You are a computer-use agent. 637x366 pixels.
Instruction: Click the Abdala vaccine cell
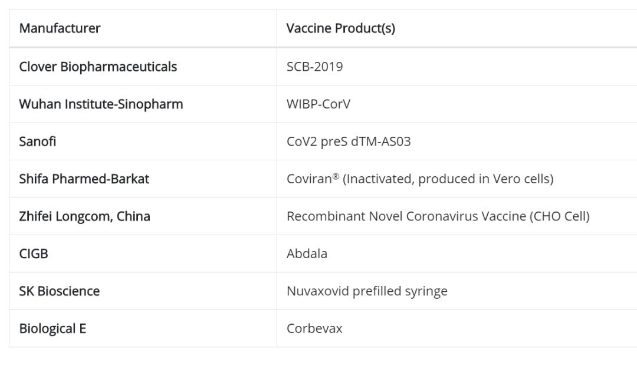click(307, 253)
